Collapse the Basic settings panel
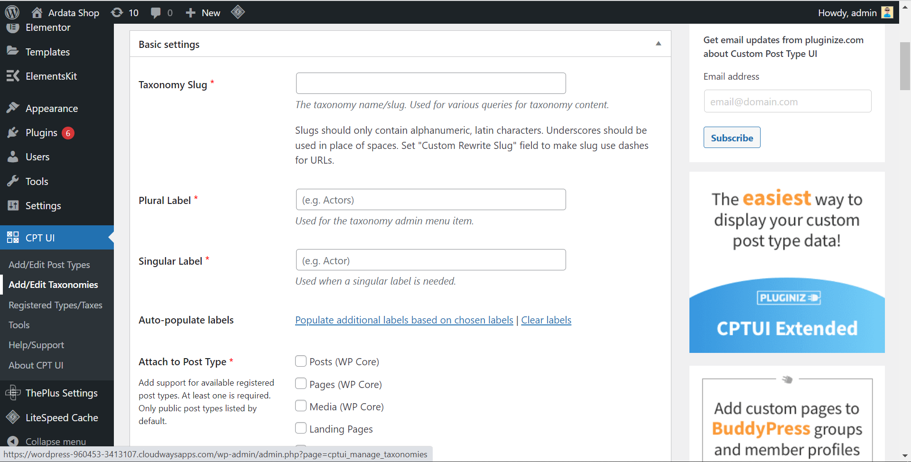This screenshot has height=462, width=911. point(659,43)
